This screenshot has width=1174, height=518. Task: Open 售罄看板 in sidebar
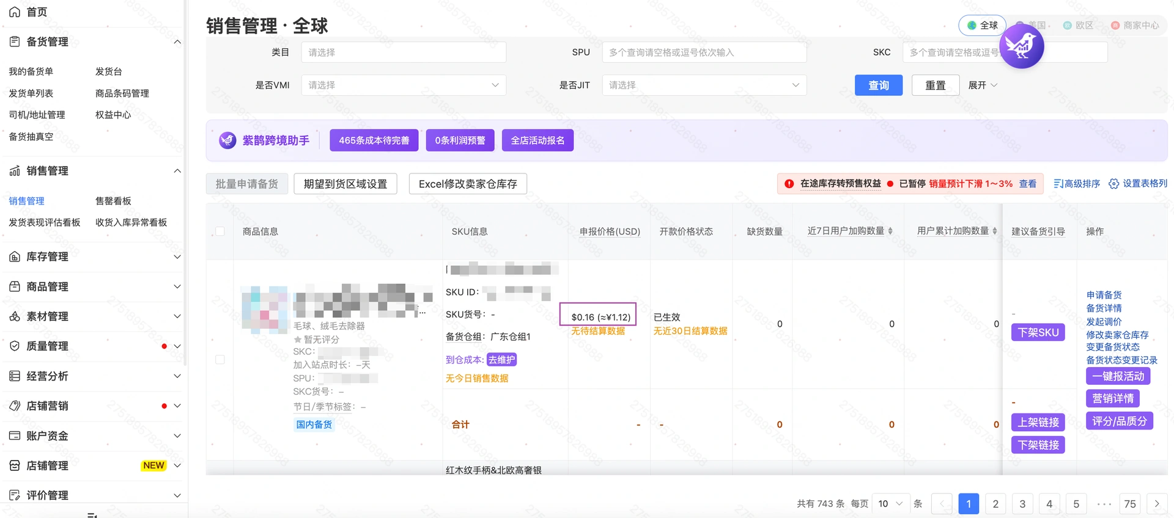coord(113,200)
